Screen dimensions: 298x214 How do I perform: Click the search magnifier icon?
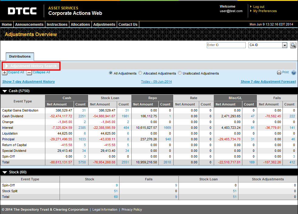click(x=293, y=45)
